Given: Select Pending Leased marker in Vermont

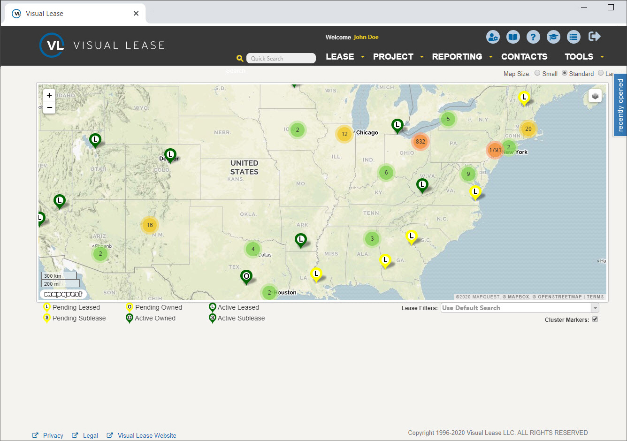Looking at the screenshot, I should click(x=524, y=98).
